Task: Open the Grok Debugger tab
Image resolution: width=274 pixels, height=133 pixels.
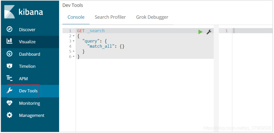Action: [152, 17]
